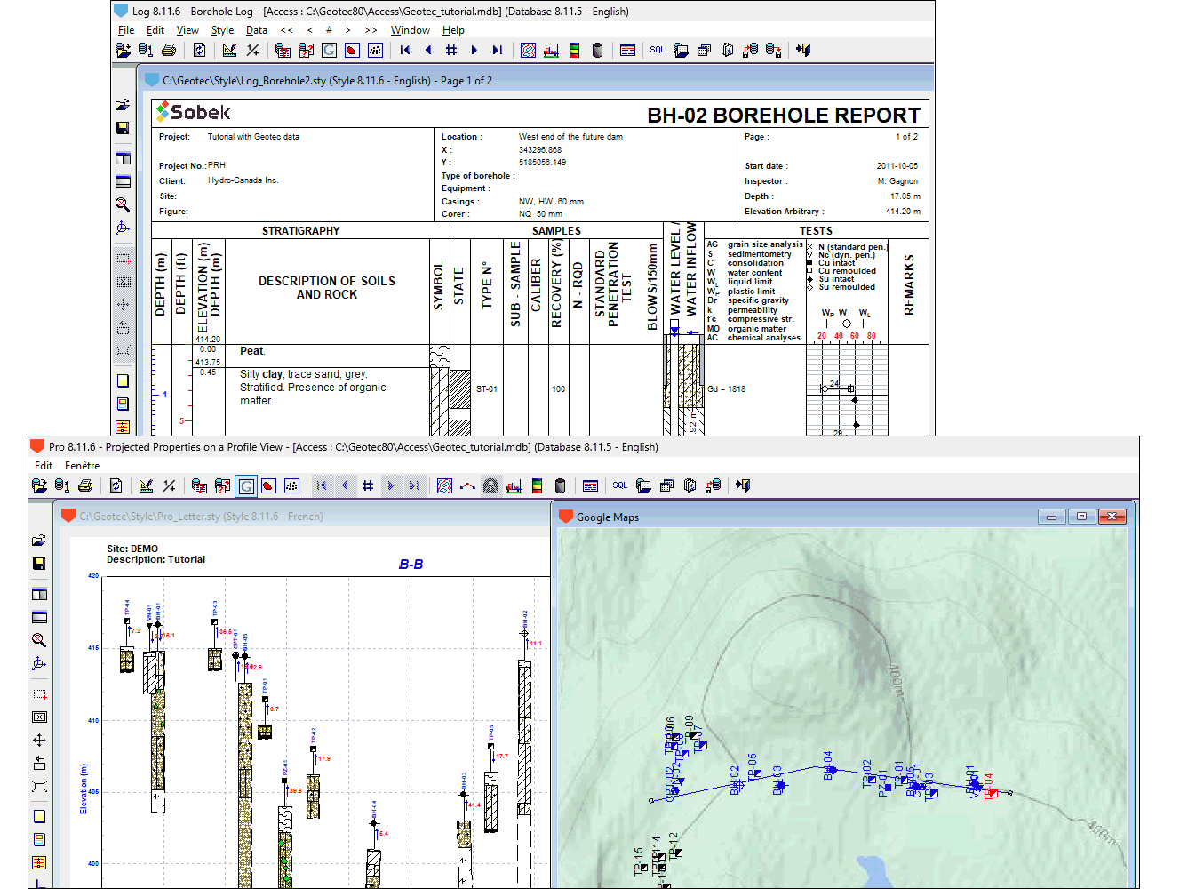The width and height of the screenshot is (1180, 889).
Task: Open the Data menu in Log window
Action: click(257, 30)
